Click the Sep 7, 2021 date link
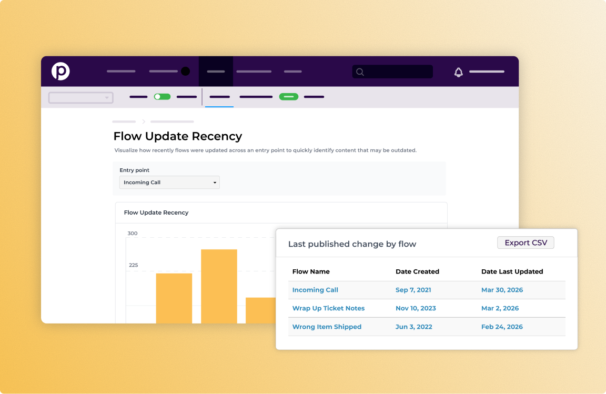The image size is (606, 394). (x=413, y=290)
